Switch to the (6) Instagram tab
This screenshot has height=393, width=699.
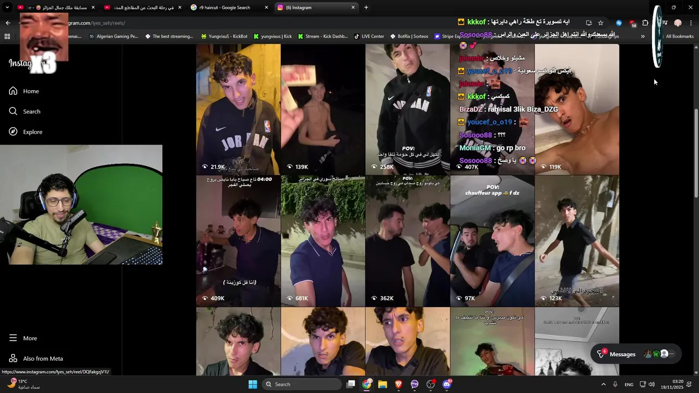[316, 7]
